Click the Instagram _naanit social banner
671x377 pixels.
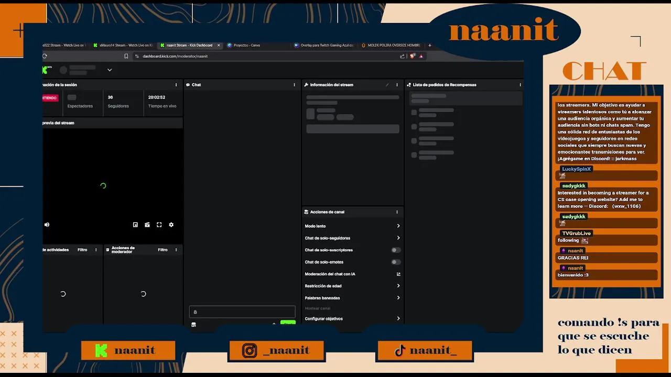coord(276,350)
